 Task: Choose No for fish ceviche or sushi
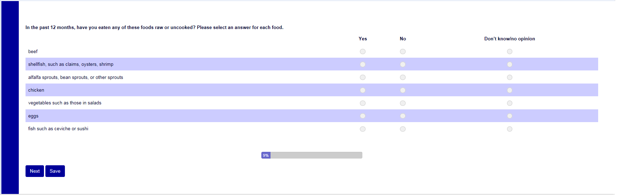point(403,129)
